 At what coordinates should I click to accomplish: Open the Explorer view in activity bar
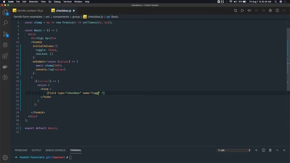click(x=5, y=12)
